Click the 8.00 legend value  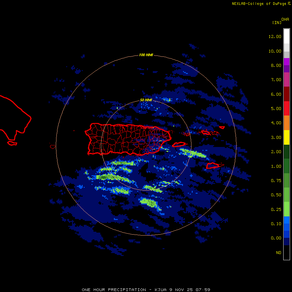click(276, 65)
